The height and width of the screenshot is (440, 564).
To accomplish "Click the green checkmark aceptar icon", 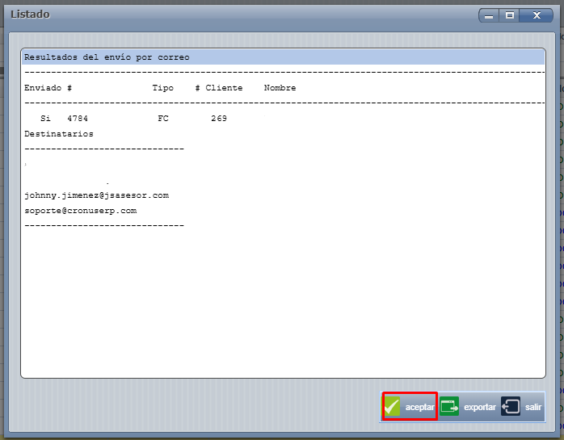I will pos(393,407).
